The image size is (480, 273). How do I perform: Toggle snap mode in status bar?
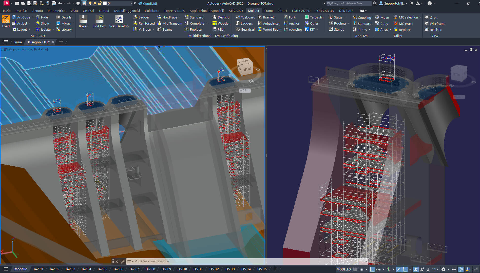pos(361,269)
